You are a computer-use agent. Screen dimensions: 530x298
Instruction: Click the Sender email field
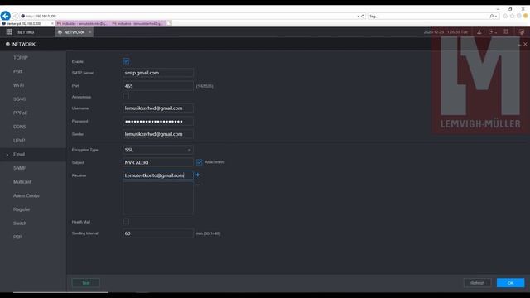coord(158,134)
